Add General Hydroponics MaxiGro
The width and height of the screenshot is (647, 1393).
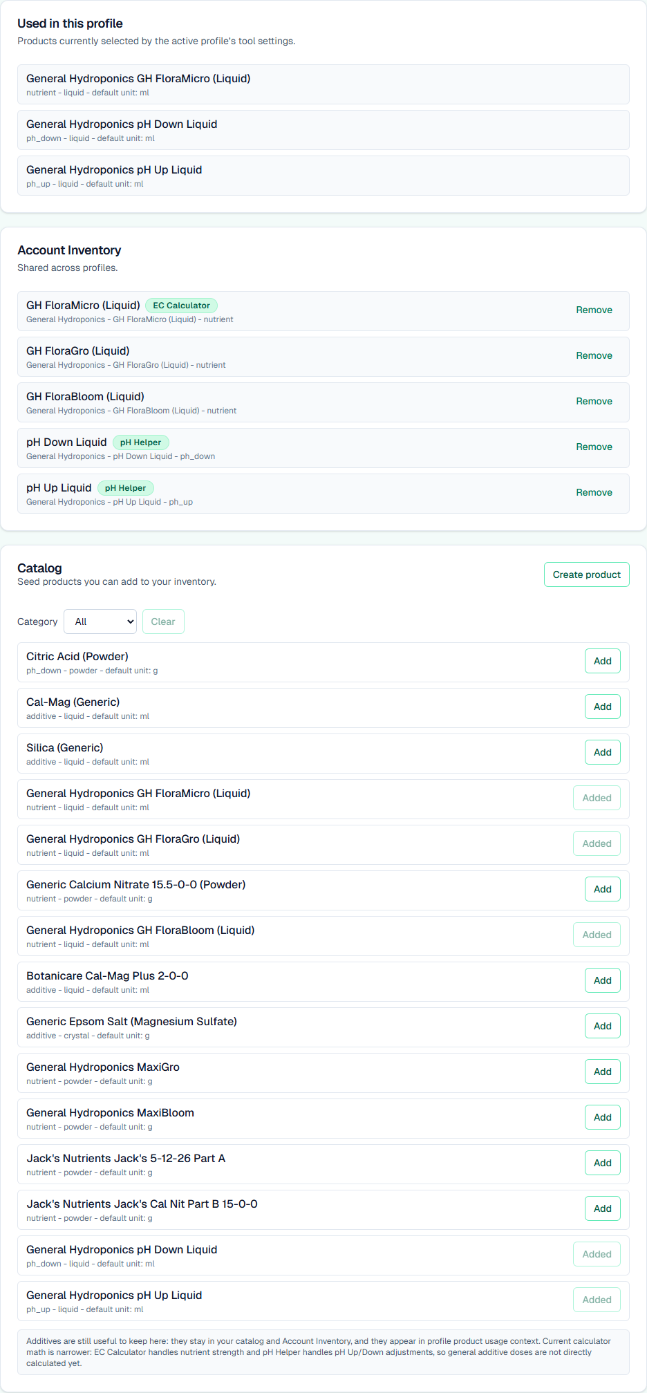tap(602, 1072)
